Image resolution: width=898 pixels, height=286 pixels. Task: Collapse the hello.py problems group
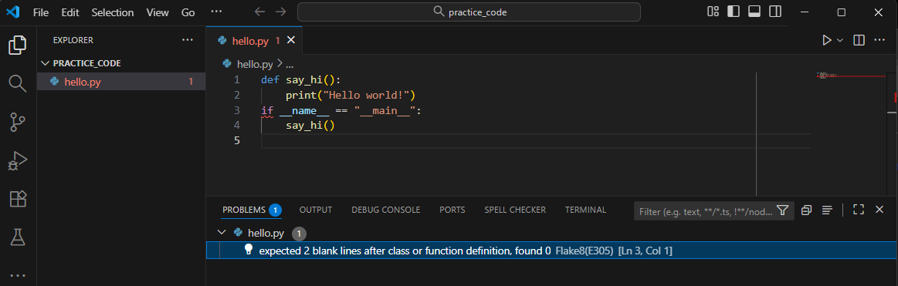222,233
